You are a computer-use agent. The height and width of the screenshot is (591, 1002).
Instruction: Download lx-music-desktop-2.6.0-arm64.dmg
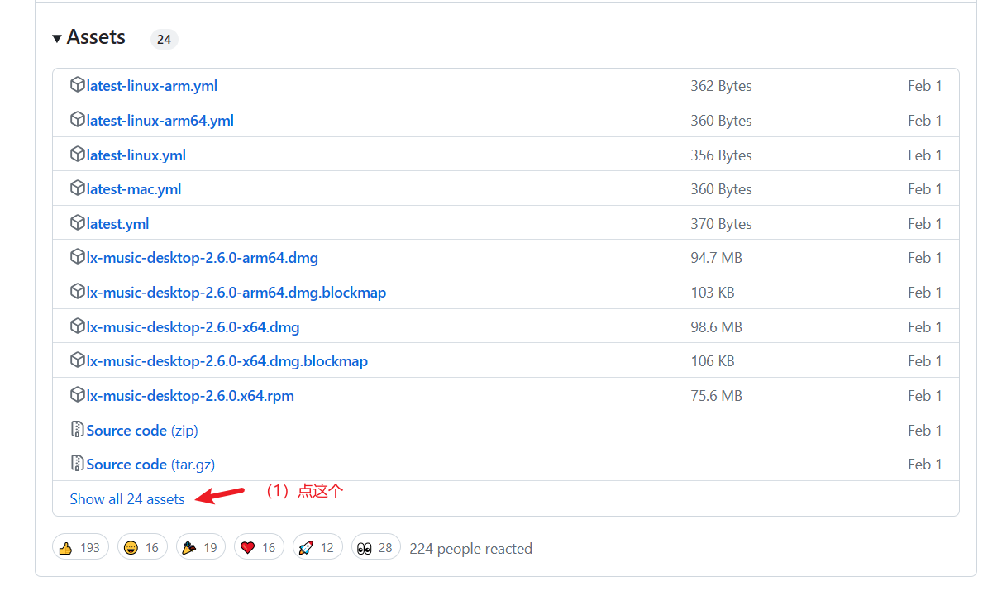tap(203, 258)
